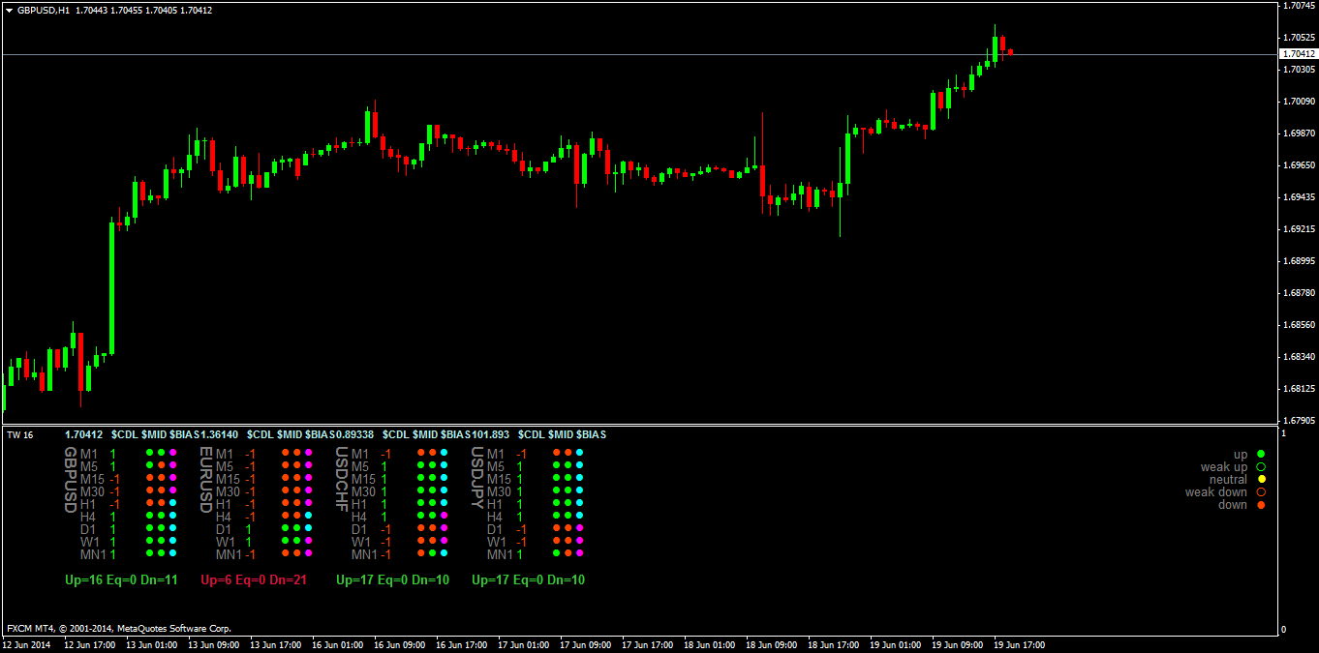Click the '12 Jun 2014' label on the time axis

click(27, 644)
